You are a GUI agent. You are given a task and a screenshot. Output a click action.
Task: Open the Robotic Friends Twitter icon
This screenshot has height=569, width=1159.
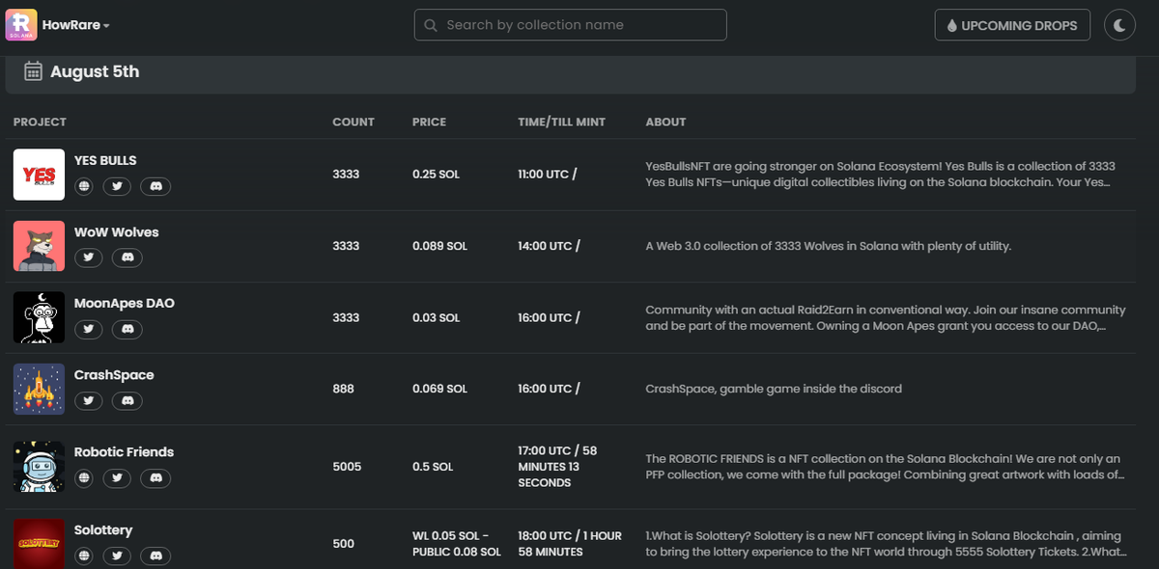pos(117,477)
